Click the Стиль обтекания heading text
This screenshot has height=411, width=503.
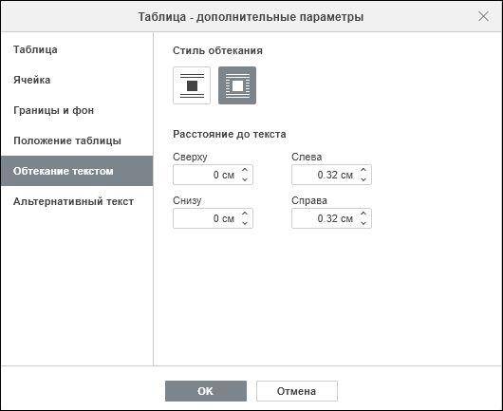(x=217, y=50)
